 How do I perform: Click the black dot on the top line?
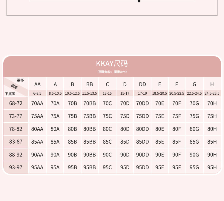[x=139, y=1]
